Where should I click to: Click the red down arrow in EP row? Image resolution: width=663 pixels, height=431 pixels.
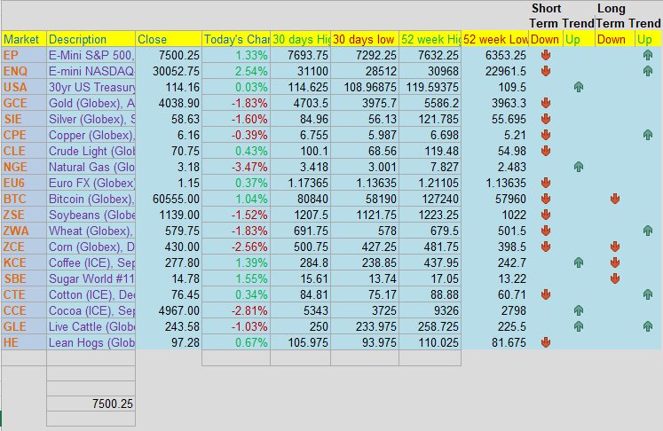pos(546,55)
